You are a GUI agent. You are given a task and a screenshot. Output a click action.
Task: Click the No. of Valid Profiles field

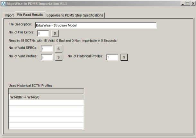(47, 57)
